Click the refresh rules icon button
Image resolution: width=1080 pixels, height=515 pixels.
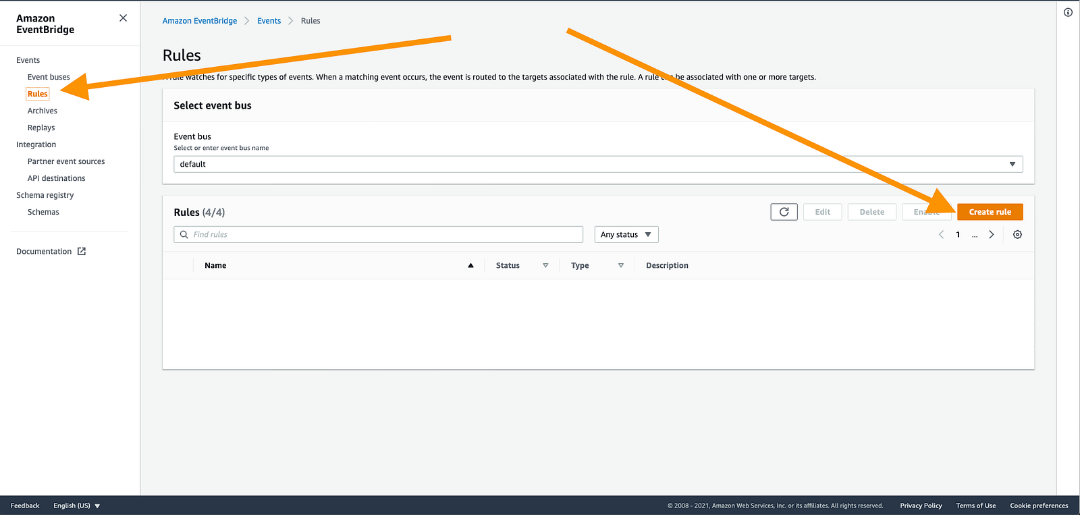pos(784,212)
